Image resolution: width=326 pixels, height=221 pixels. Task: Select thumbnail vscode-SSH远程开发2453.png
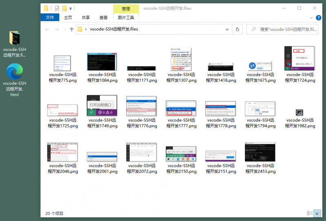pos(260,158)
